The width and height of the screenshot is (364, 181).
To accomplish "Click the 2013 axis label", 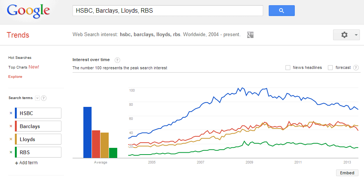I will 347,162.
